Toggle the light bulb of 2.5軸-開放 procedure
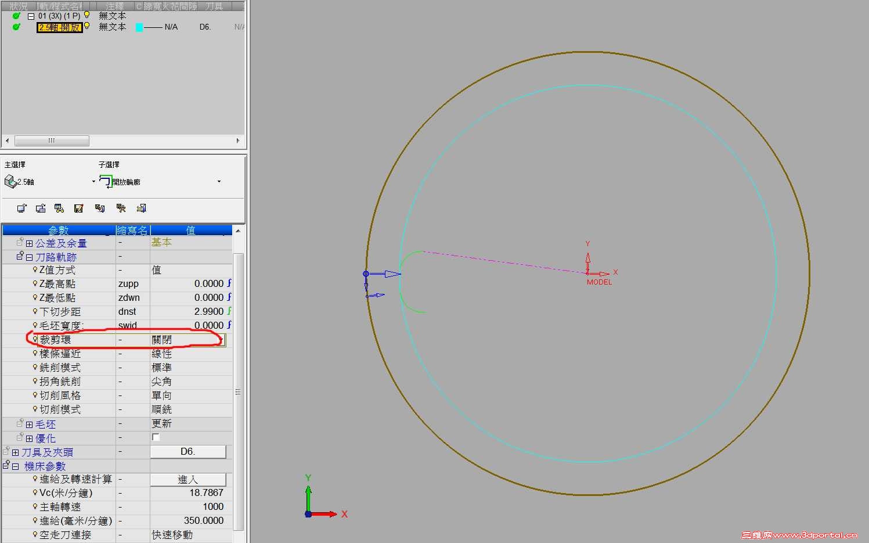 87,26
